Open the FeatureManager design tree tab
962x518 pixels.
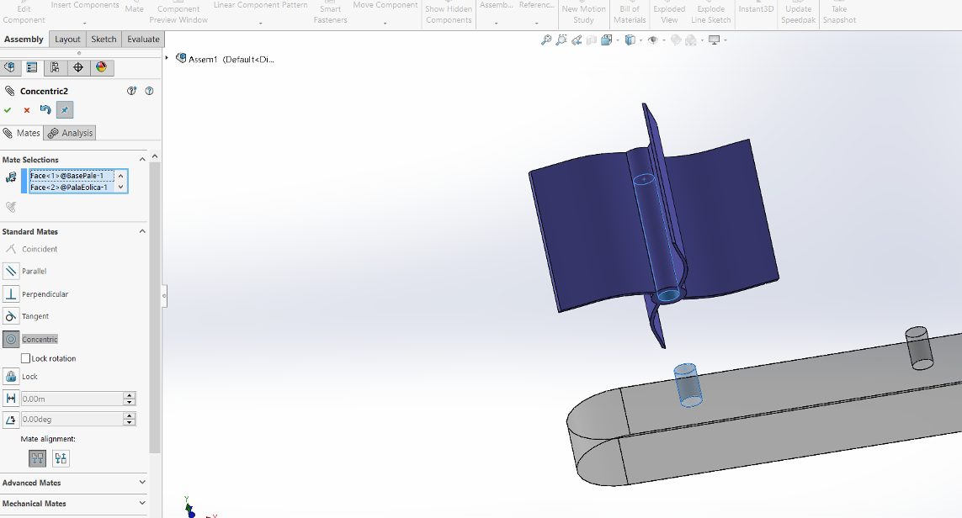click(10, 67)
